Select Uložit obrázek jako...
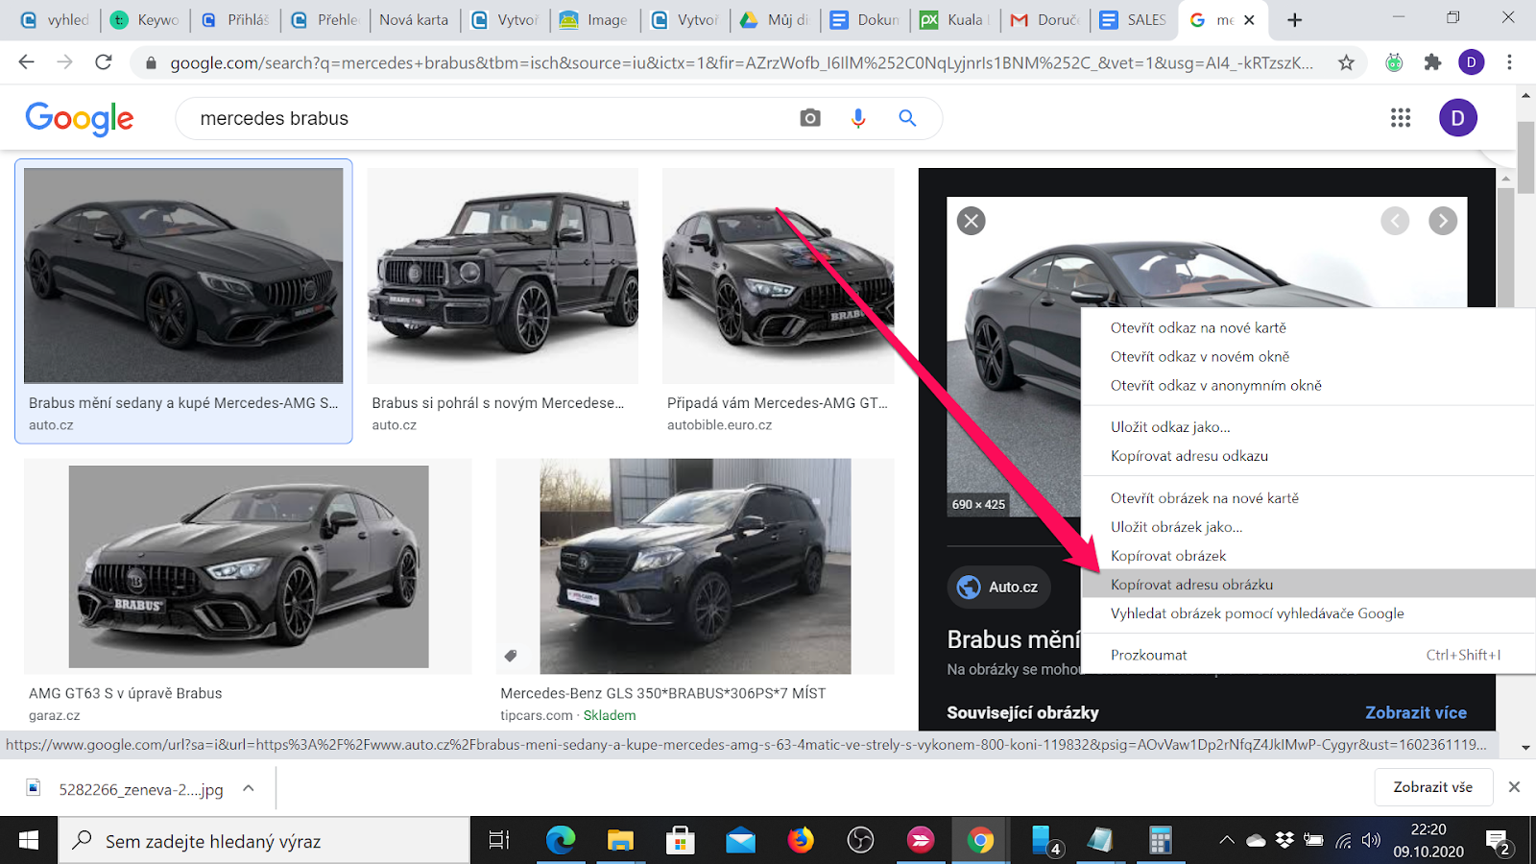The height and width of the screenshot is (864, 1536). 1308,527
